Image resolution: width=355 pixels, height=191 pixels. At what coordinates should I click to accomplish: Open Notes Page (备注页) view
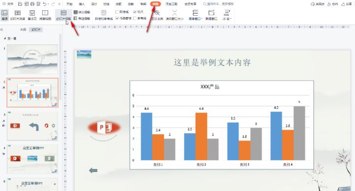coord(32,15)
